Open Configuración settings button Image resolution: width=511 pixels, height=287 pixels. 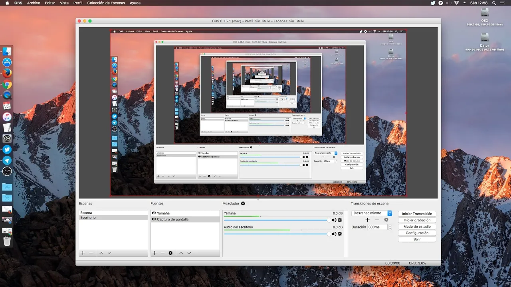417,233
